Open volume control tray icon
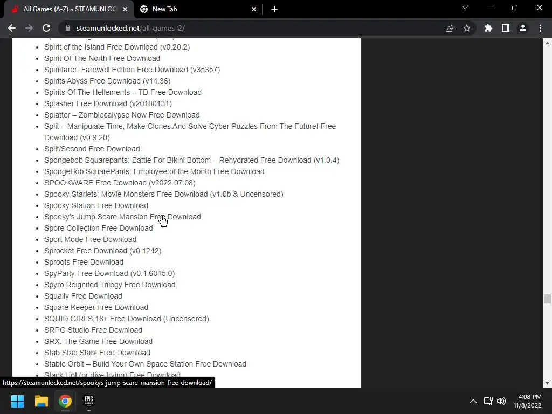This screenshot has height=414, width=552. tap(501, 401)
